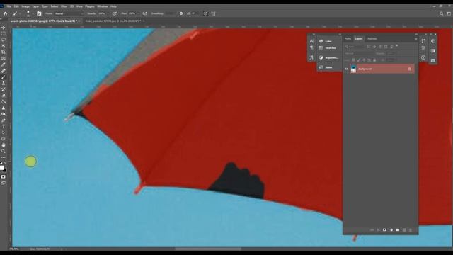Select the Move tool
Image resolution: width=453 pixels, height=255 pixels.
point(4,28)
